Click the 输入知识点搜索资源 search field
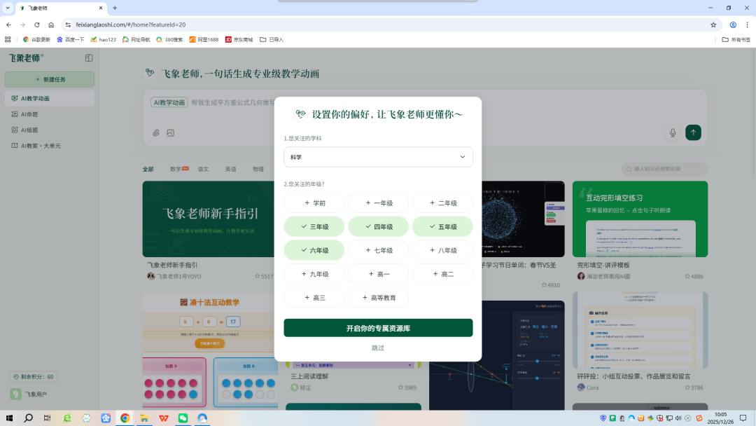Screen dimensions: 756x426 point(664,169)
